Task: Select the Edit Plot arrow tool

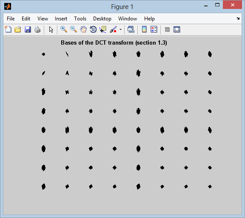Action: coord(51,29)
